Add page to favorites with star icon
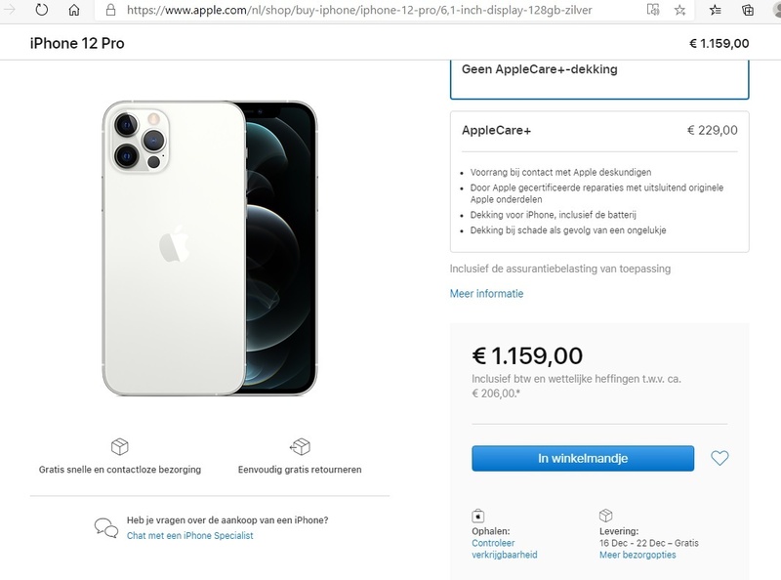The image size is (781, 580). (679, 11)
